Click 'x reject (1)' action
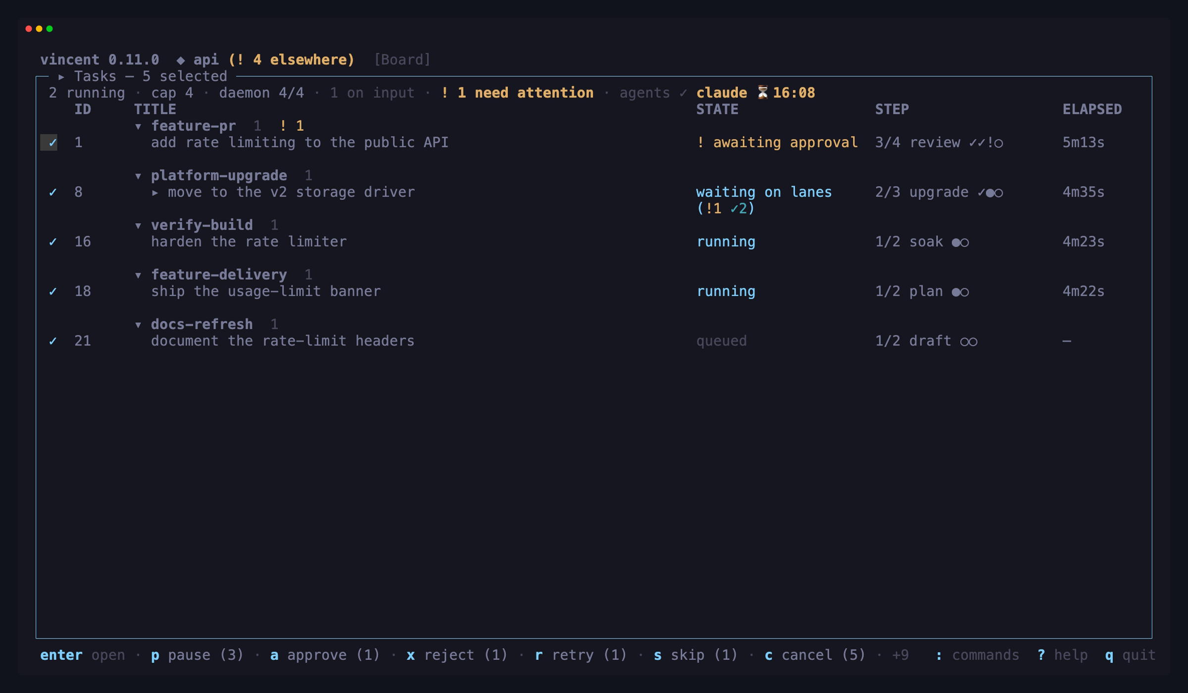 point(457,655)
